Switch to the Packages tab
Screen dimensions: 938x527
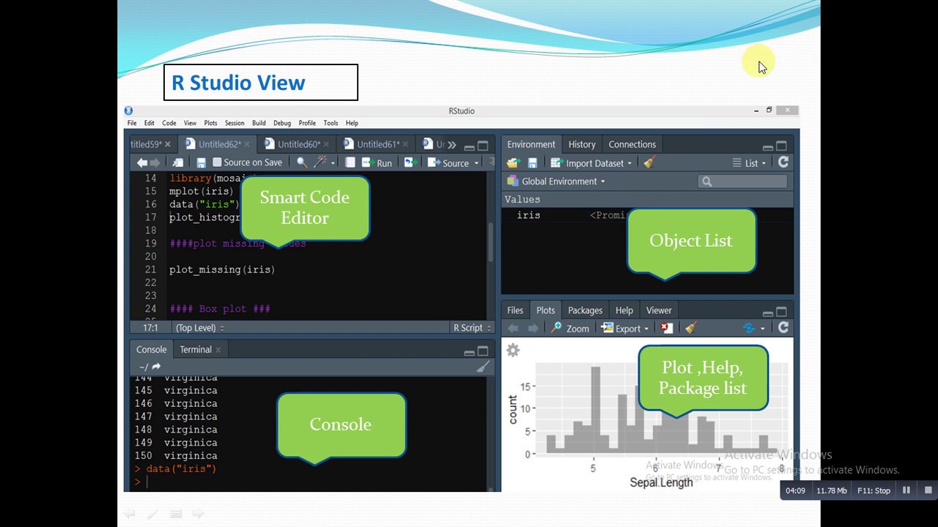[x=585, y=310]
